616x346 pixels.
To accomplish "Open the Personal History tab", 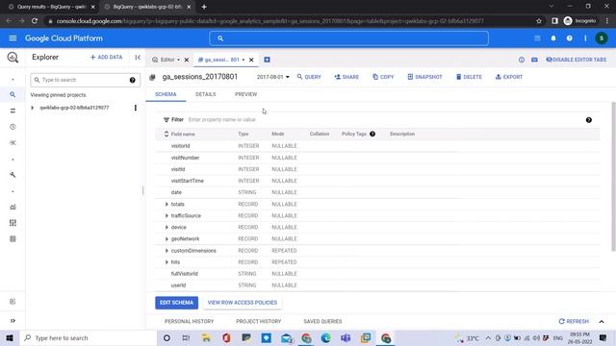I will [x=189, y=321].
